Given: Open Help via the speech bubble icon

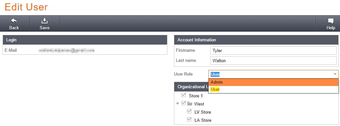Looking at the screenshot, I should point(331,21).
